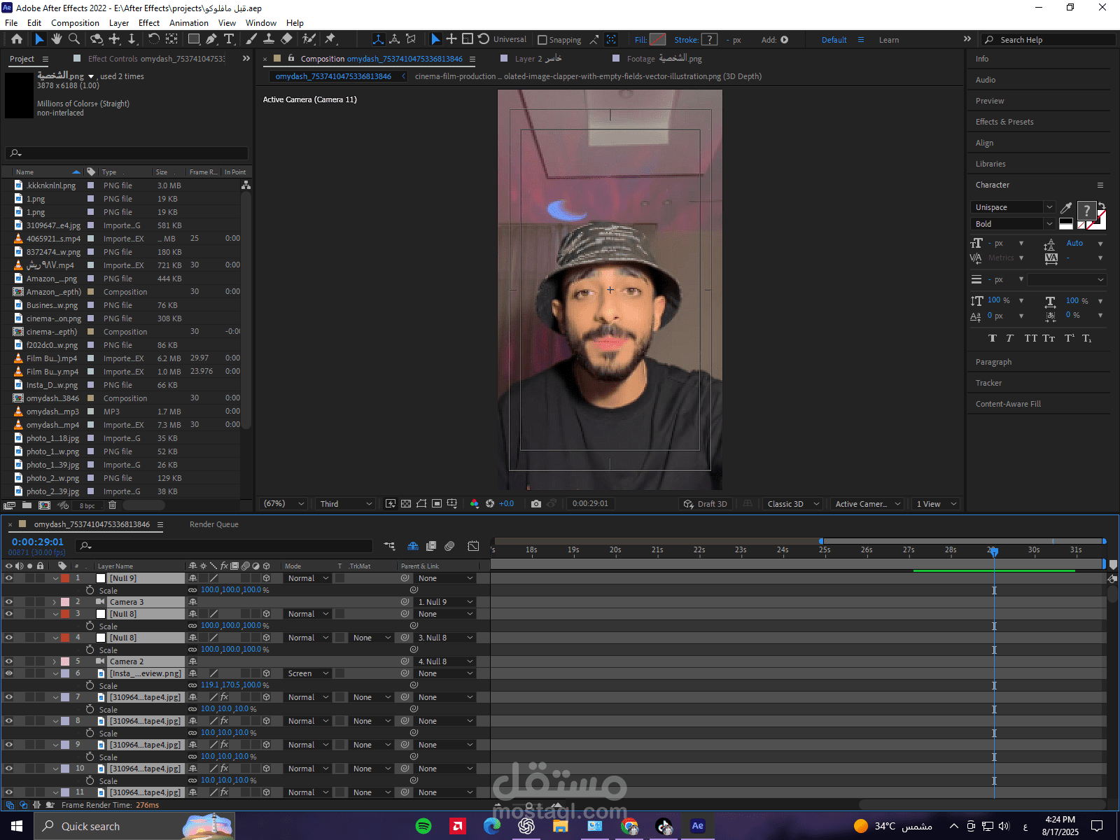The width and height of the screenshot is (1120, 840).
Task: Enable Frame Blending for the composition
Action: point(431,546)
